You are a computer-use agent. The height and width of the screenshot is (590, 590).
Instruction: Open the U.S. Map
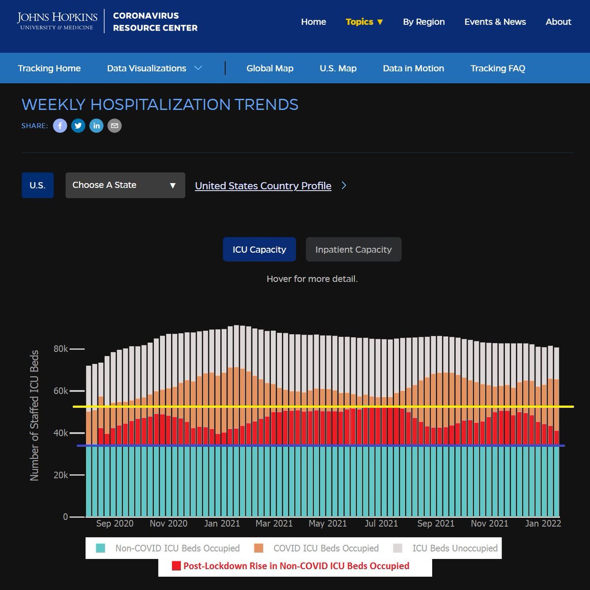pyautogui.click(x=338, y=68)
